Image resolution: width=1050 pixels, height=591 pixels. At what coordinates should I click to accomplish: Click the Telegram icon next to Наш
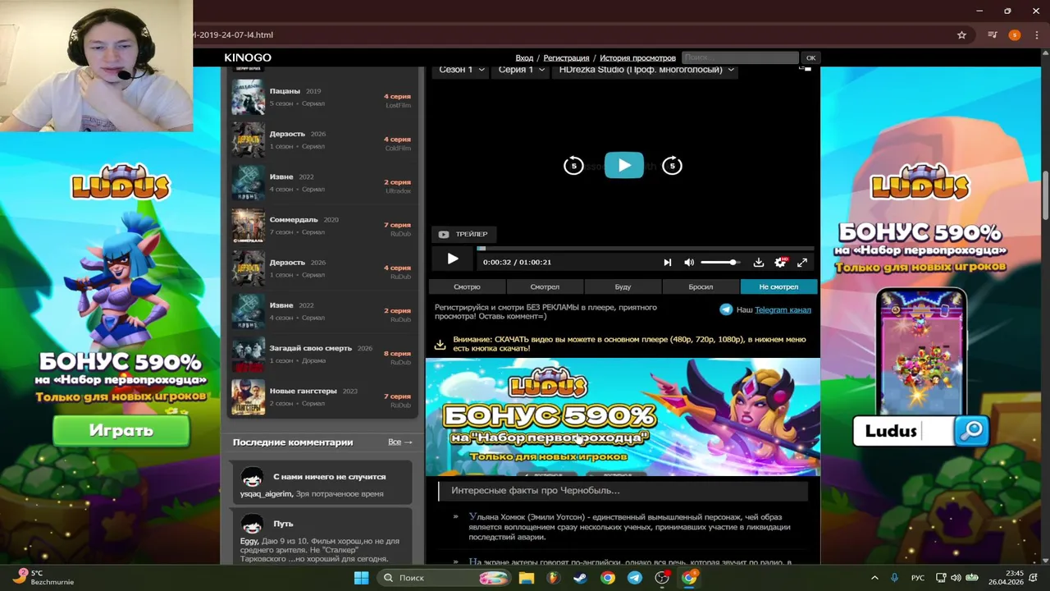(726, 309)
